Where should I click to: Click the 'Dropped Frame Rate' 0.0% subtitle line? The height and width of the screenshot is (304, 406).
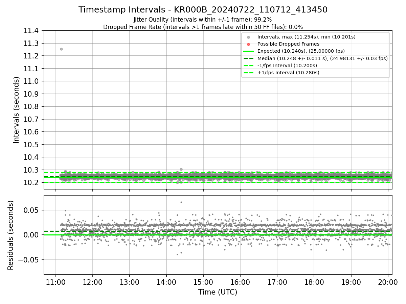click(203, 27)
